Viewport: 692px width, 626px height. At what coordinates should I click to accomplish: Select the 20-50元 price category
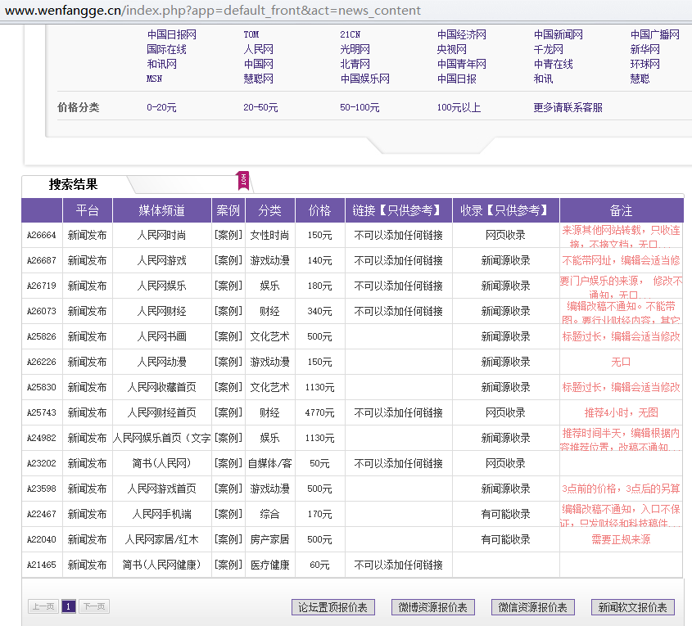pyautogui.click(x=260, y=107)
